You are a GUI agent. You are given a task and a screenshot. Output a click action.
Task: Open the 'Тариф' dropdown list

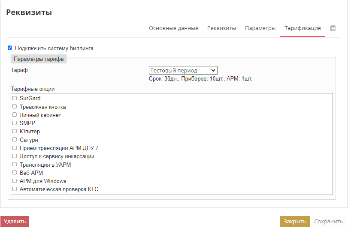pos(183,70)
